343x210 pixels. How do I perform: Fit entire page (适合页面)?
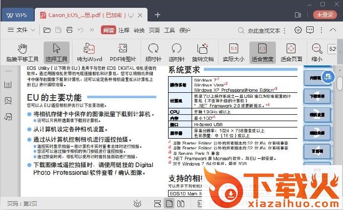pyautogui.click(x=291, y=53)
